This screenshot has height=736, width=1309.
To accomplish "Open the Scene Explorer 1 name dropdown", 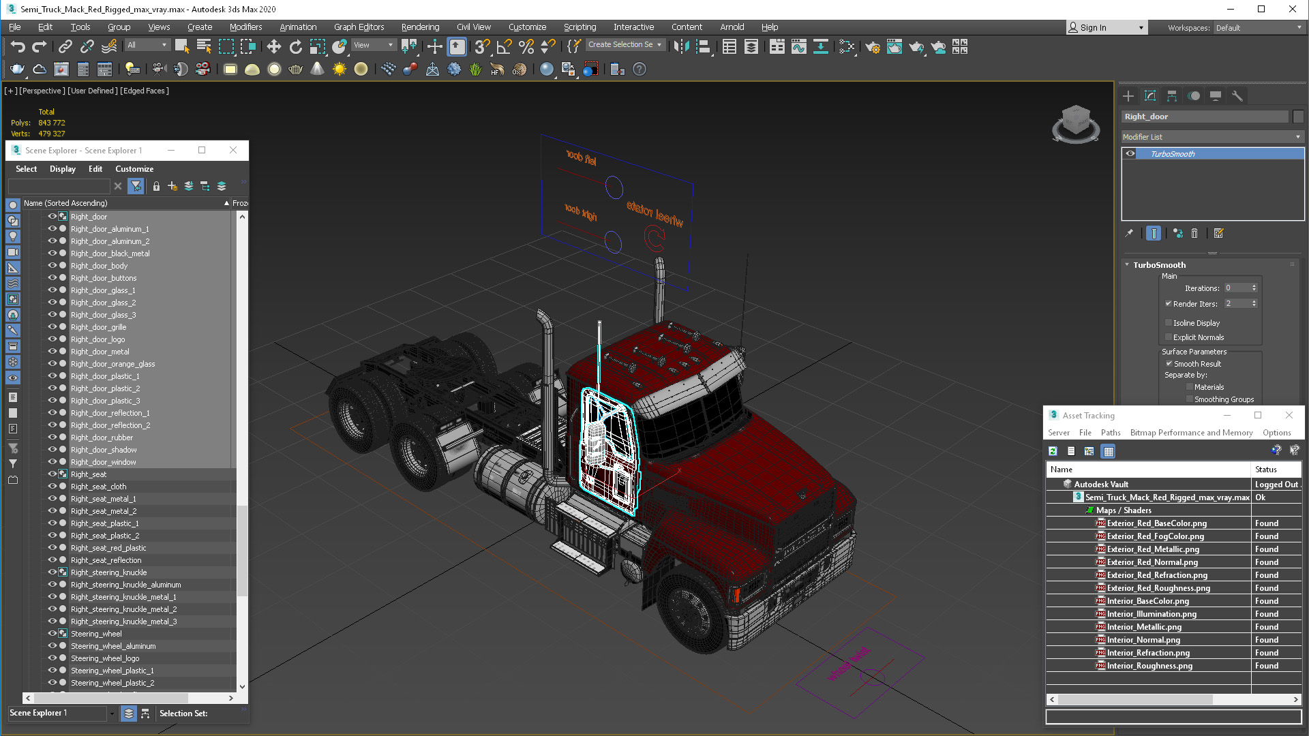I will [x=112, y=714].
